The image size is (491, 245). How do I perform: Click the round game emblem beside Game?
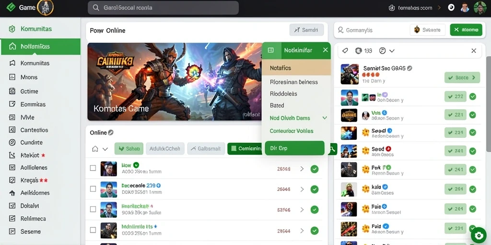click(46, 8)
